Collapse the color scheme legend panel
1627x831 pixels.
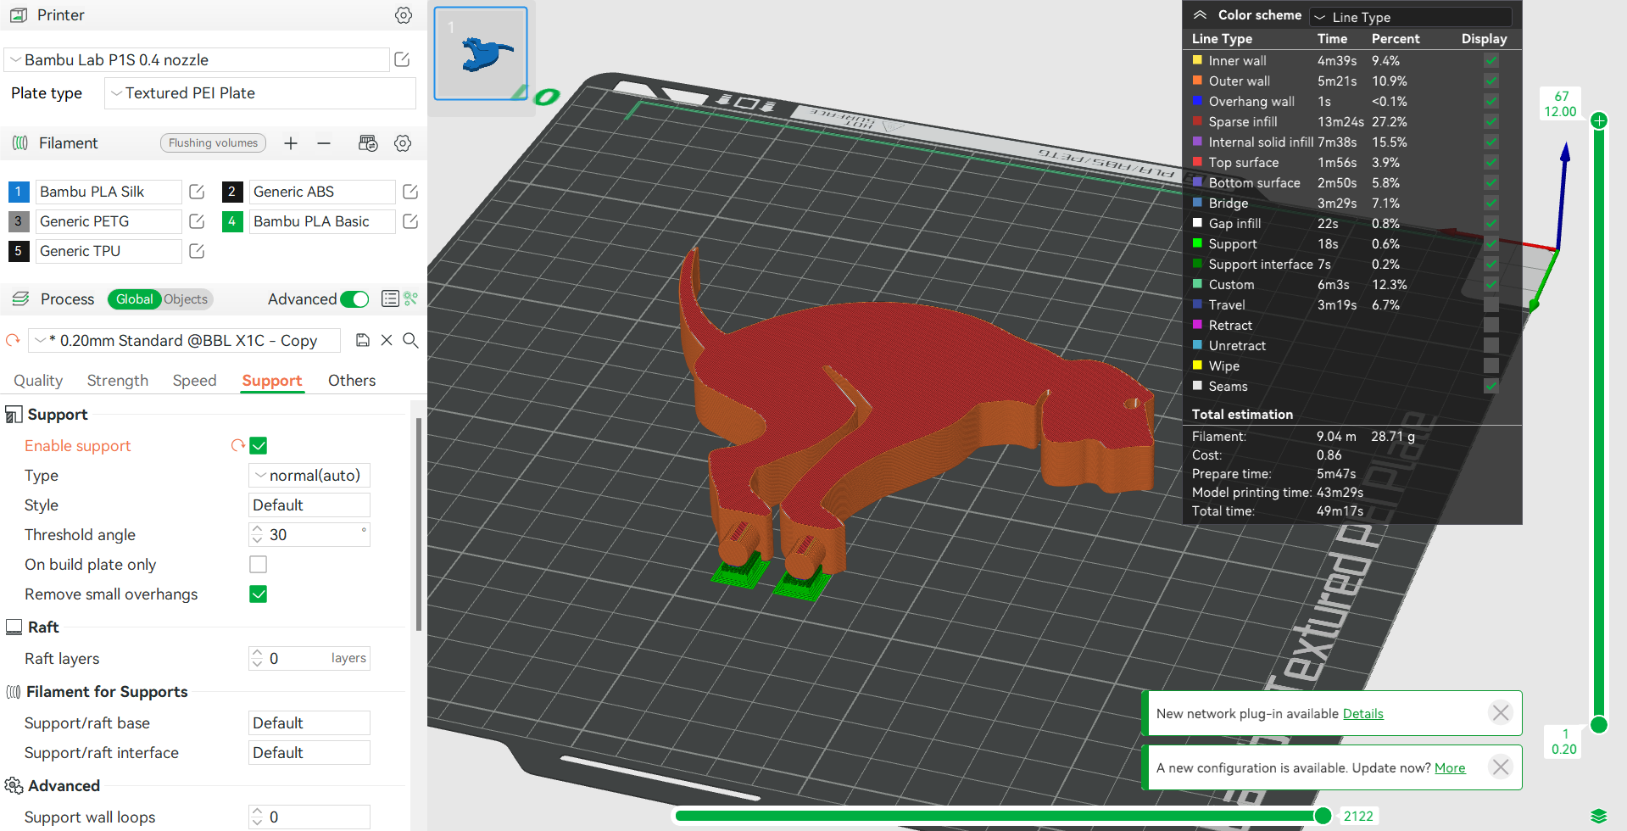(x=1201, y=15)
